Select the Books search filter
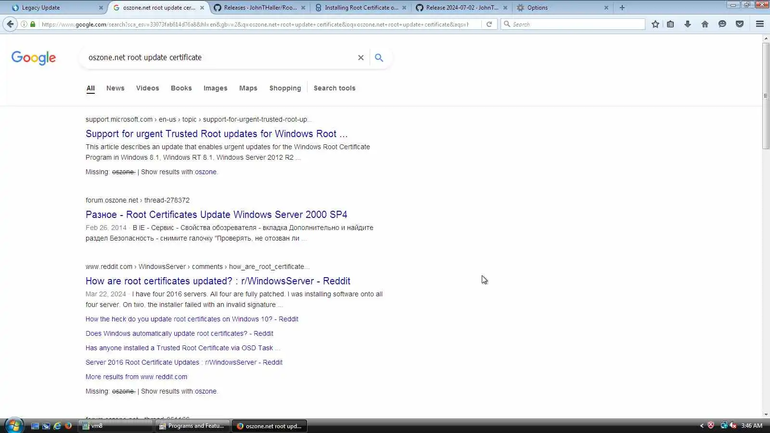 (181, 88)
